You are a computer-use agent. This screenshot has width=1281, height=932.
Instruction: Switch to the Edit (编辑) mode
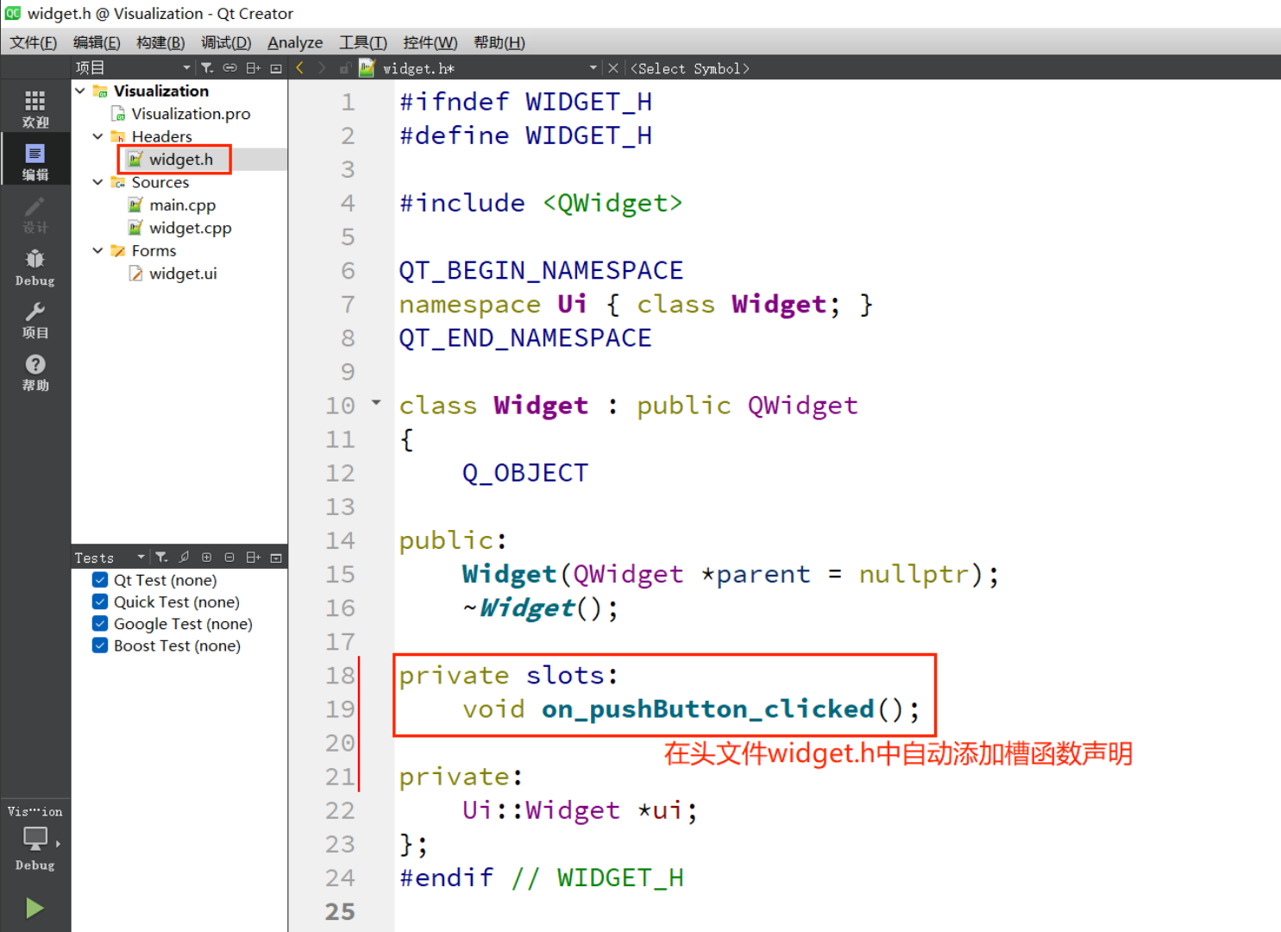point(35,161)
